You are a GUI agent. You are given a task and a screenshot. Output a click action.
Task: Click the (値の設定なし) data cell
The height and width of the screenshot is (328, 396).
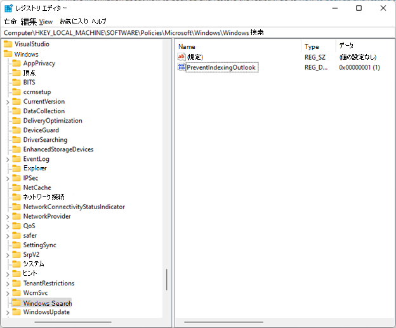(358, 57)
